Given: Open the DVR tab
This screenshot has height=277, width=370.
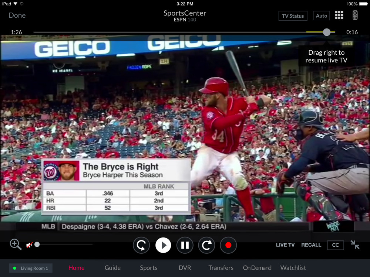Looking at the screenshot, I should tap(185, 268).
